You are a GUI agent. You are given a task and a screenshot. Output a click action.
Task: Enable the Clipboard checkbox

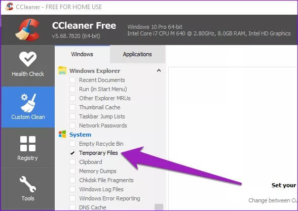[x=72, y=162]
